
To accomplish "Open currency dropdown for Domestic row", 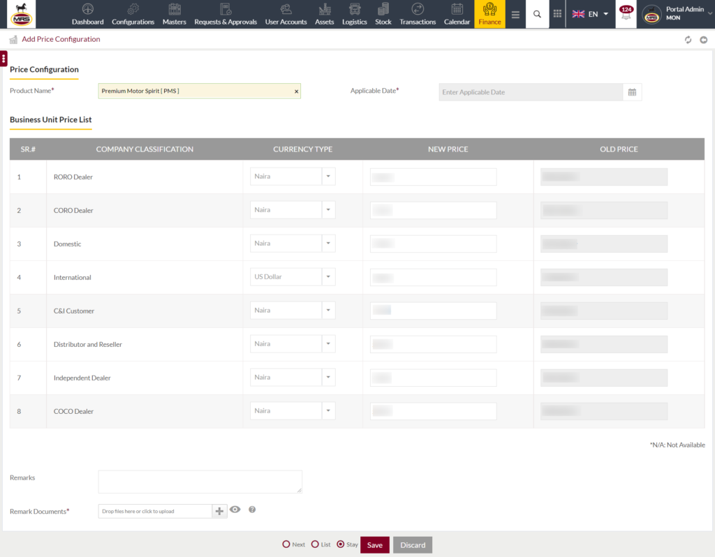I will pyautogui.click(x=328, y=244).
